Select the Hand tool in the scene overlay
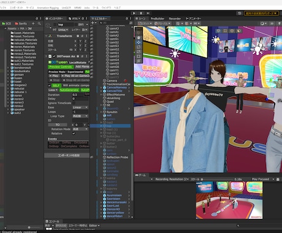Screen dimensions: 282x233 [x=139, y=37]
